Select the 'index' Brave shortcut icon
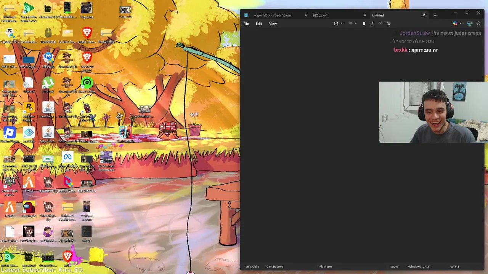The height and width of the screenshot is (274, 488). coord(67,259)
